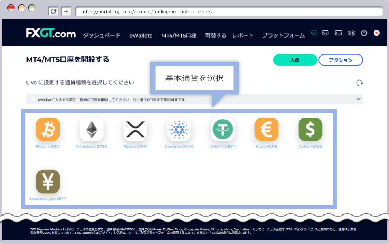Open the レポート menu
The height and width of the screenshot is (244, 389).
point(243,36)
